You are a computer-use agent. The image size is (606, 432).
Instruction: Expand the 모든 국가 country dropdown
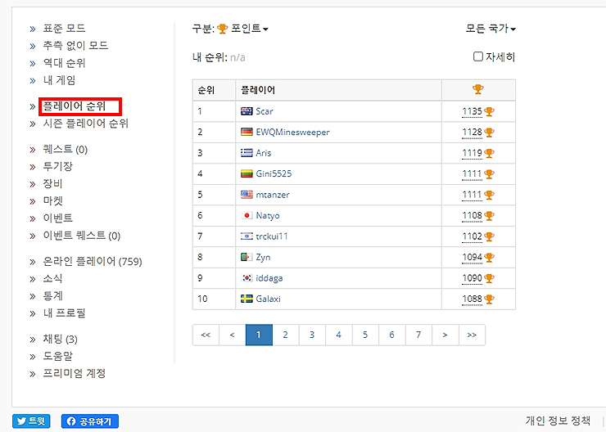(491, 29)
